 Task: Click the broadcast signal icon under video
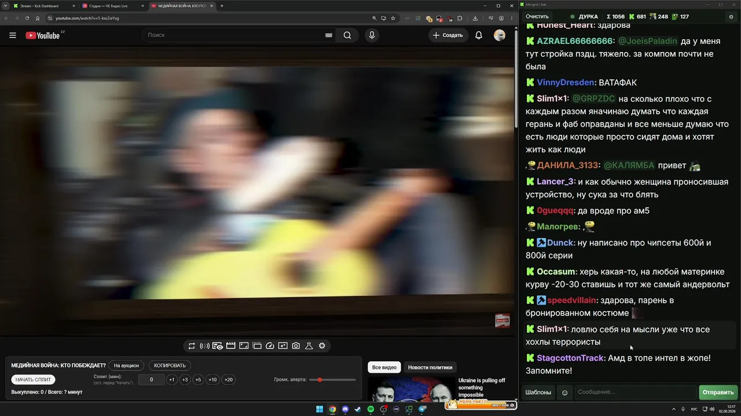pos(204,346)
